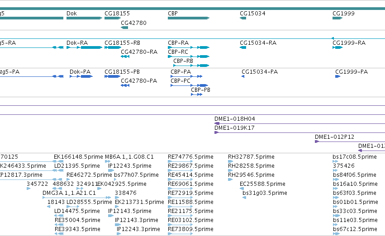Screen dimensions: 385x236
Task: Click EST RE69061.5prime
Action: [x=190, y=184]
